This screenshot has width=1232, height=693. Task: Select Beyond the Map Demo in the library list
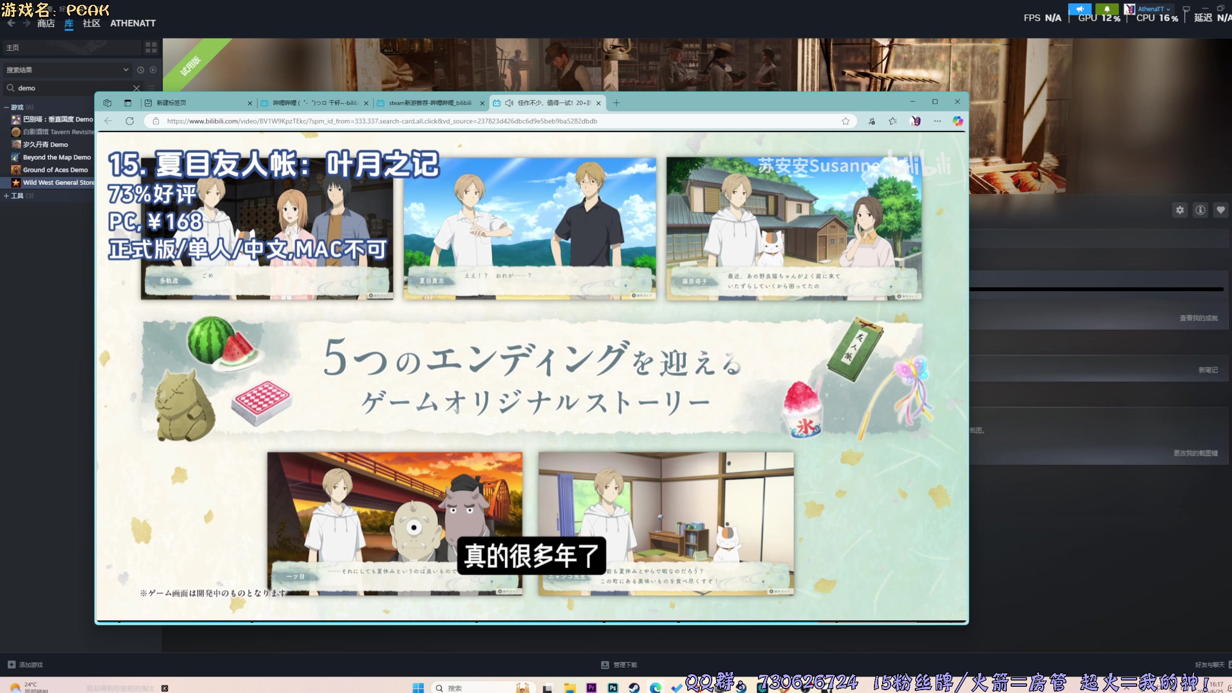pos(52,157)
